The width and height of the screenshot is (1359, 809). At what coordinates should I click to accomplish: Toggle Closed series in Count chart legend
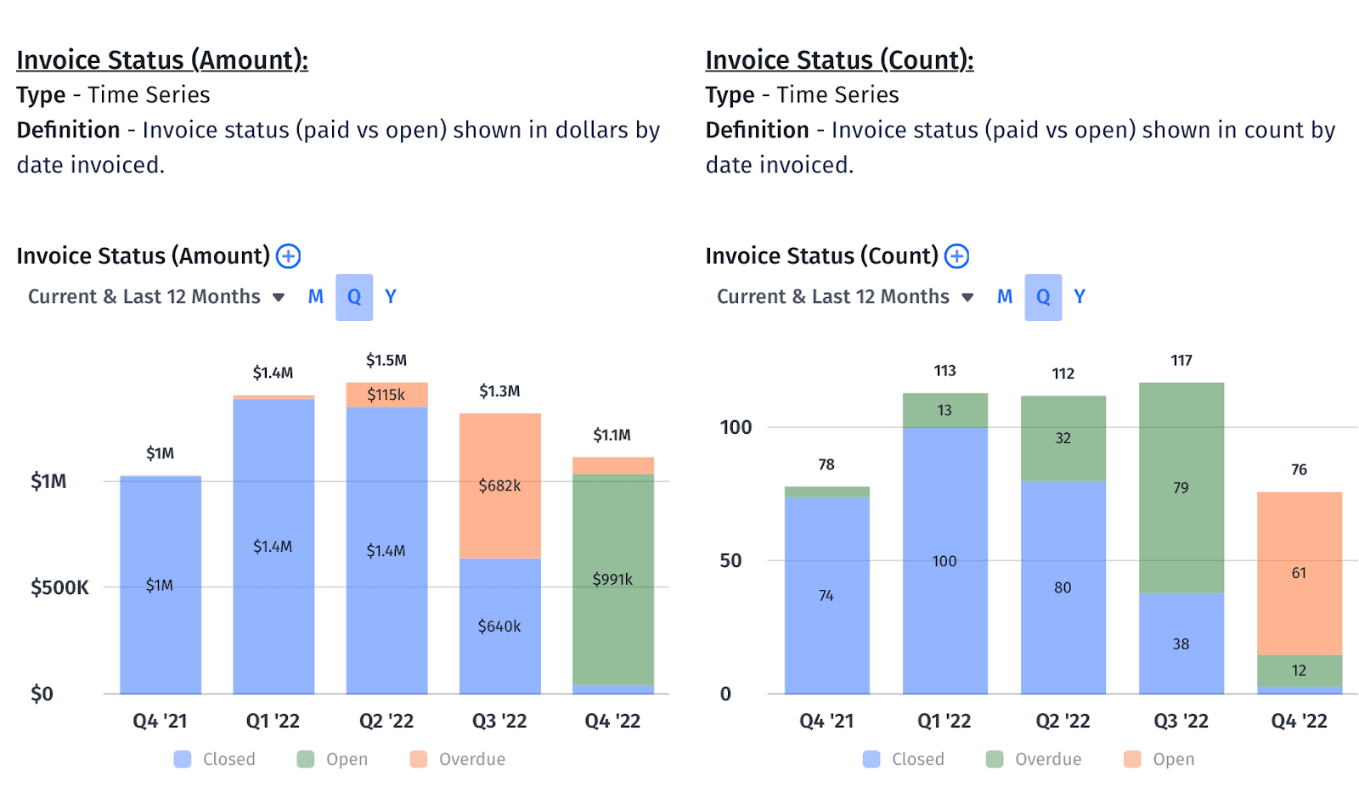coord(904,760)
